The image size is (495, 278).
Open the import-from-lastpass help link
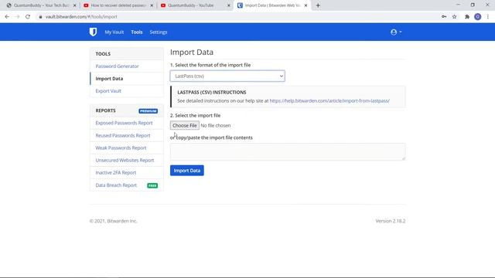[x=329, y=101]
